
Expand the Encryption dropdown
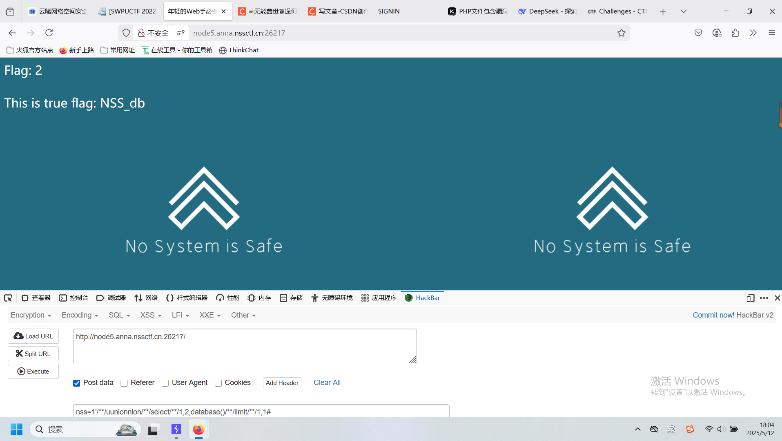coord(31,315)
